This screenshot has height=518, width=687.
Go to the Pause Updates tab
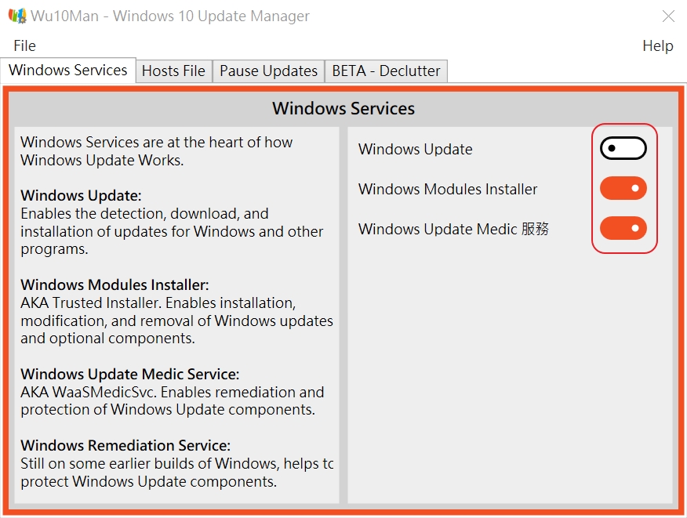coord(268,71)
